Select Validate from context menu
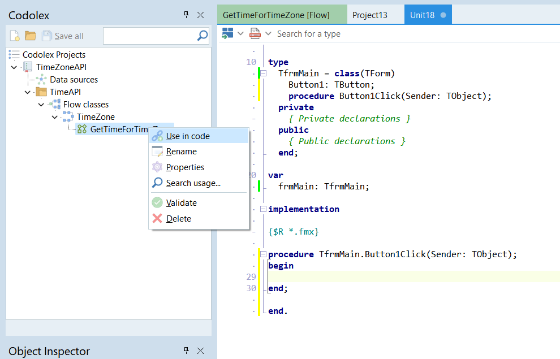This screenshot has width=560, height=359. click(199, 202)
